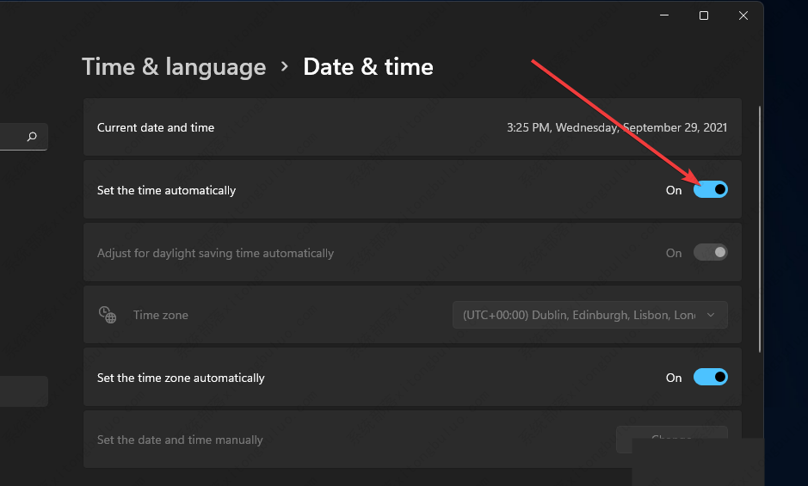
Task: Minimize the Settings window
Action: (664, 15)
